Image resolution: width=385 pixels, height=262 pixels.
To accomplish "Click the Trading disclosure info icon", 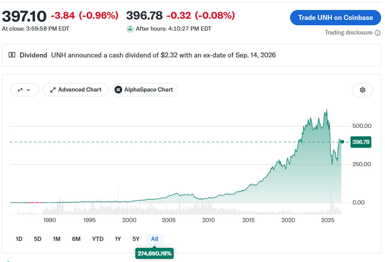I will pyautogui.click(x=378, y=33).
